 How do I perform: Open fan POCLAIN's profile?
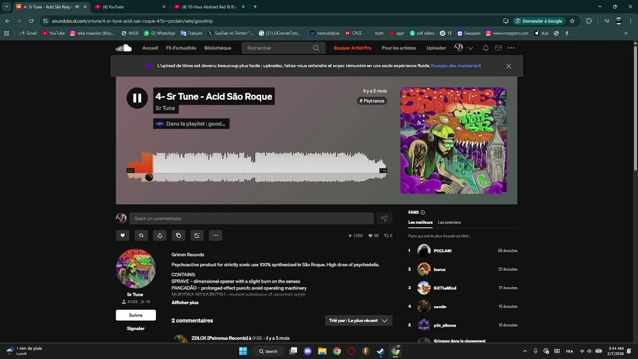(443, 251)
